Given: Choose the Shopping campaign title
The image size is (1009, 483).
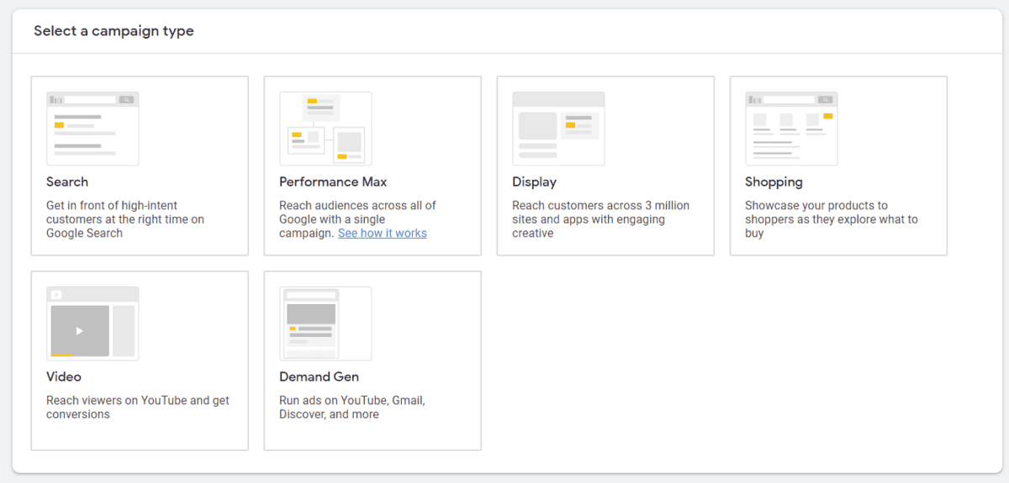Looking at the screenshot, I should click(774, 182).
